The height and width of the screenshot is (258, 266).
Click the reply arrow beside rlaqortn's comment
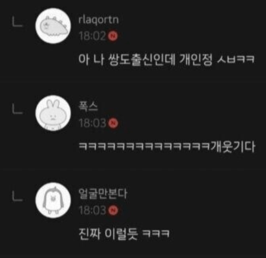(17, 23)
